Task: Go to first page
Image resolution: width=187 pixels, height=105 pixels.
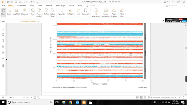Action: point(3,97)
